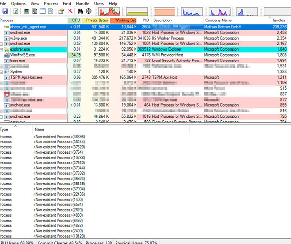Open the yellow commit history graph
Image resolution: width=291 pixels, height=244 pixels.
coord(137,11)
